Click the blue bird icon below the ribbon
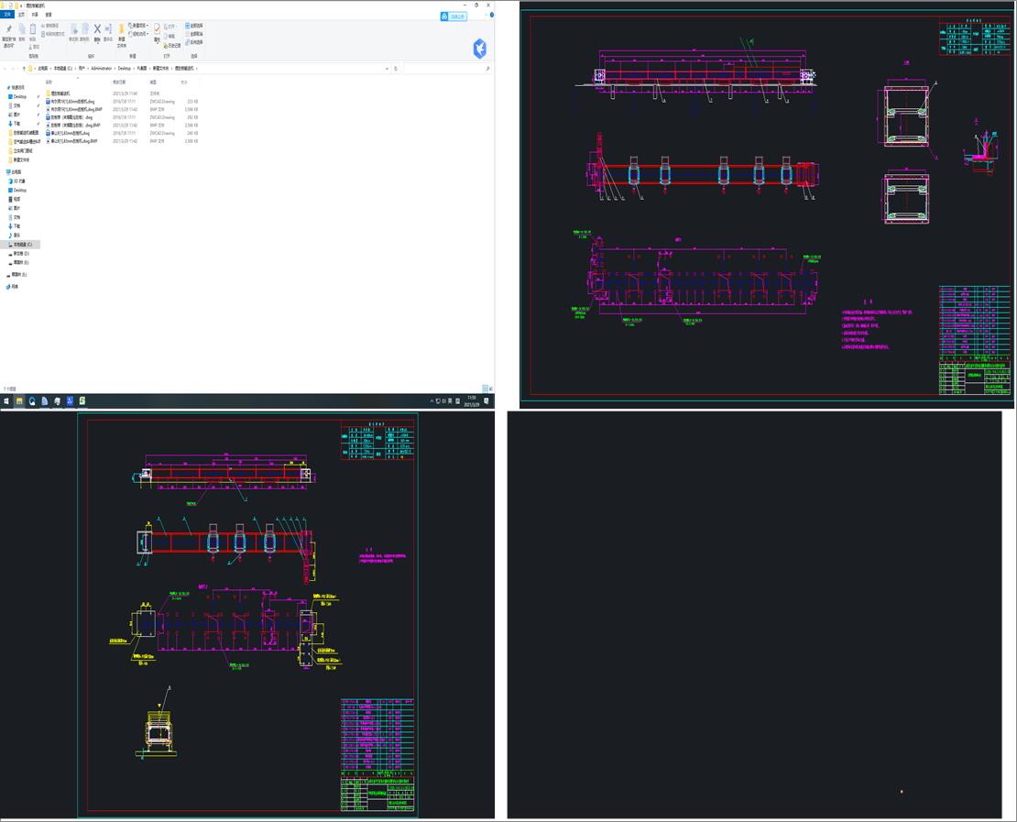 pyautogui.click(x=479, y=49)
